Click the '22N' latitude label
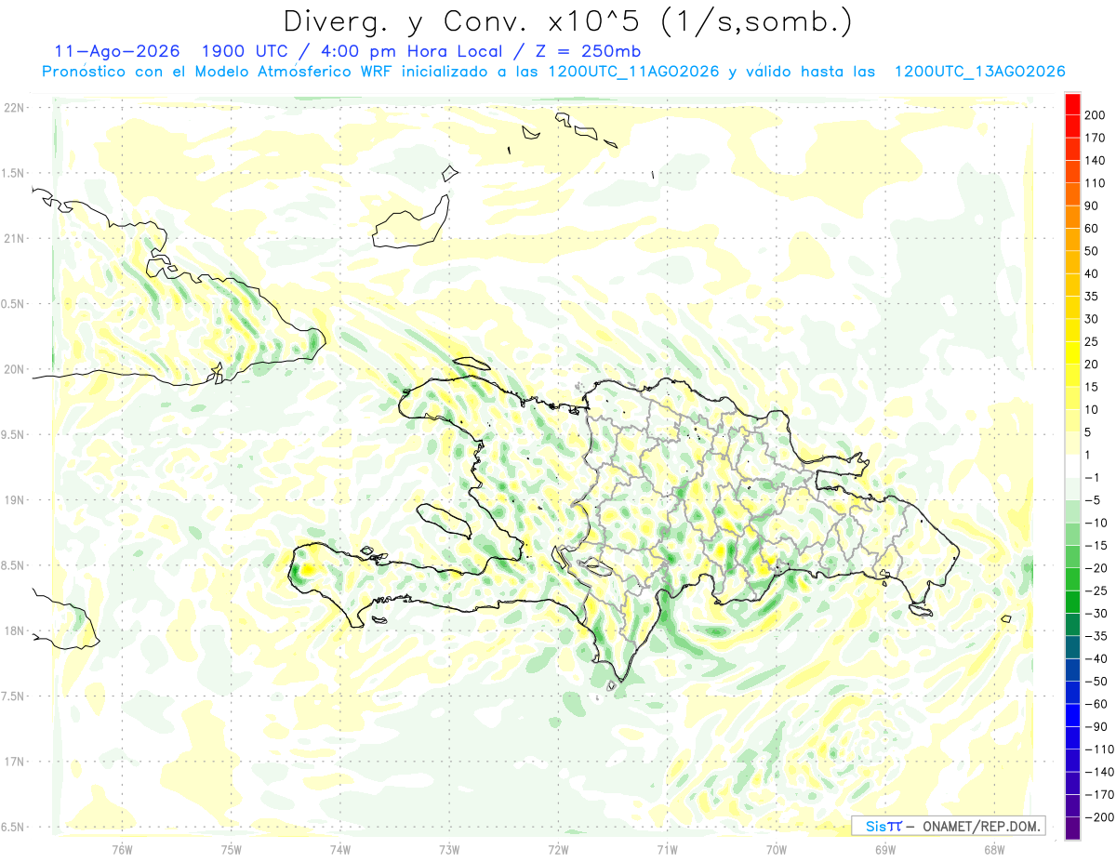 pos(13,108)
